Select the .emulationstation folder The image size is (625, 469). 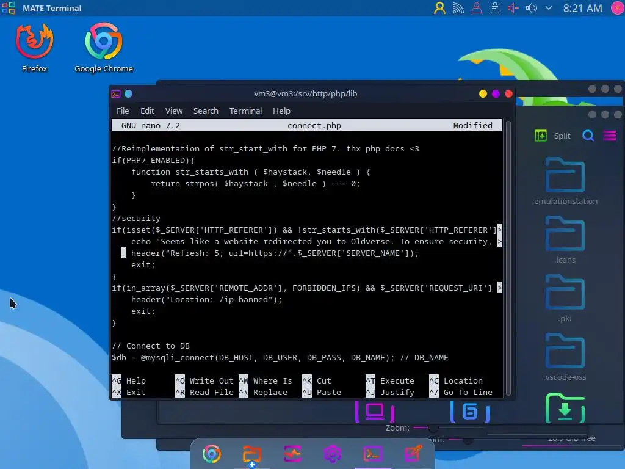pos(565,181)
